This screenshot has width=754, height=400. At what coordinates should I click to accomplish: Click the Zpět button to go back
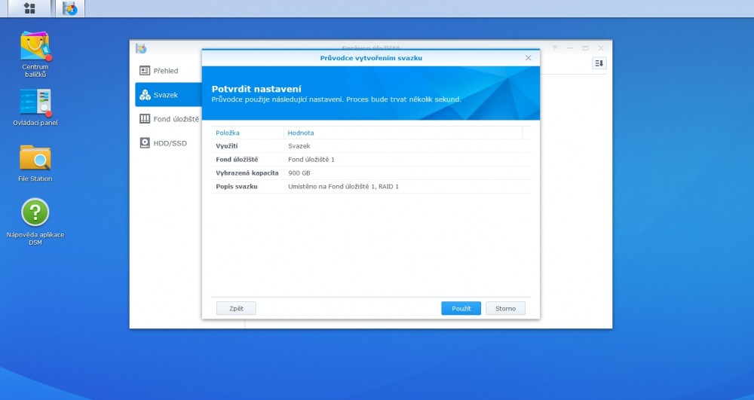click(x=236, y=308)
